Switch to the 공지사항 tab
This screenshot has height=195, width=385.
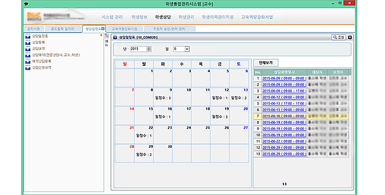[34, 29]
